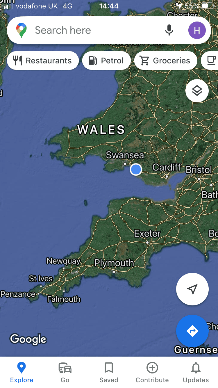Screen dimensions: 218x388
Task: Tap the Plymouth city label
Action: pos(114,263)
